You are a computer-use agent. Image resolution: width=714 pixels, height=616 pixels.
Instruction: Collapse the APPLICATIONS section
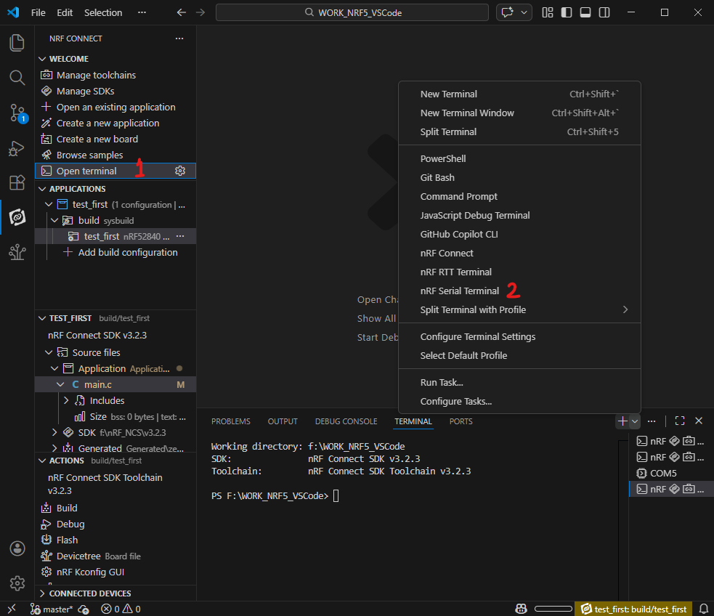(x=42, y=188)
